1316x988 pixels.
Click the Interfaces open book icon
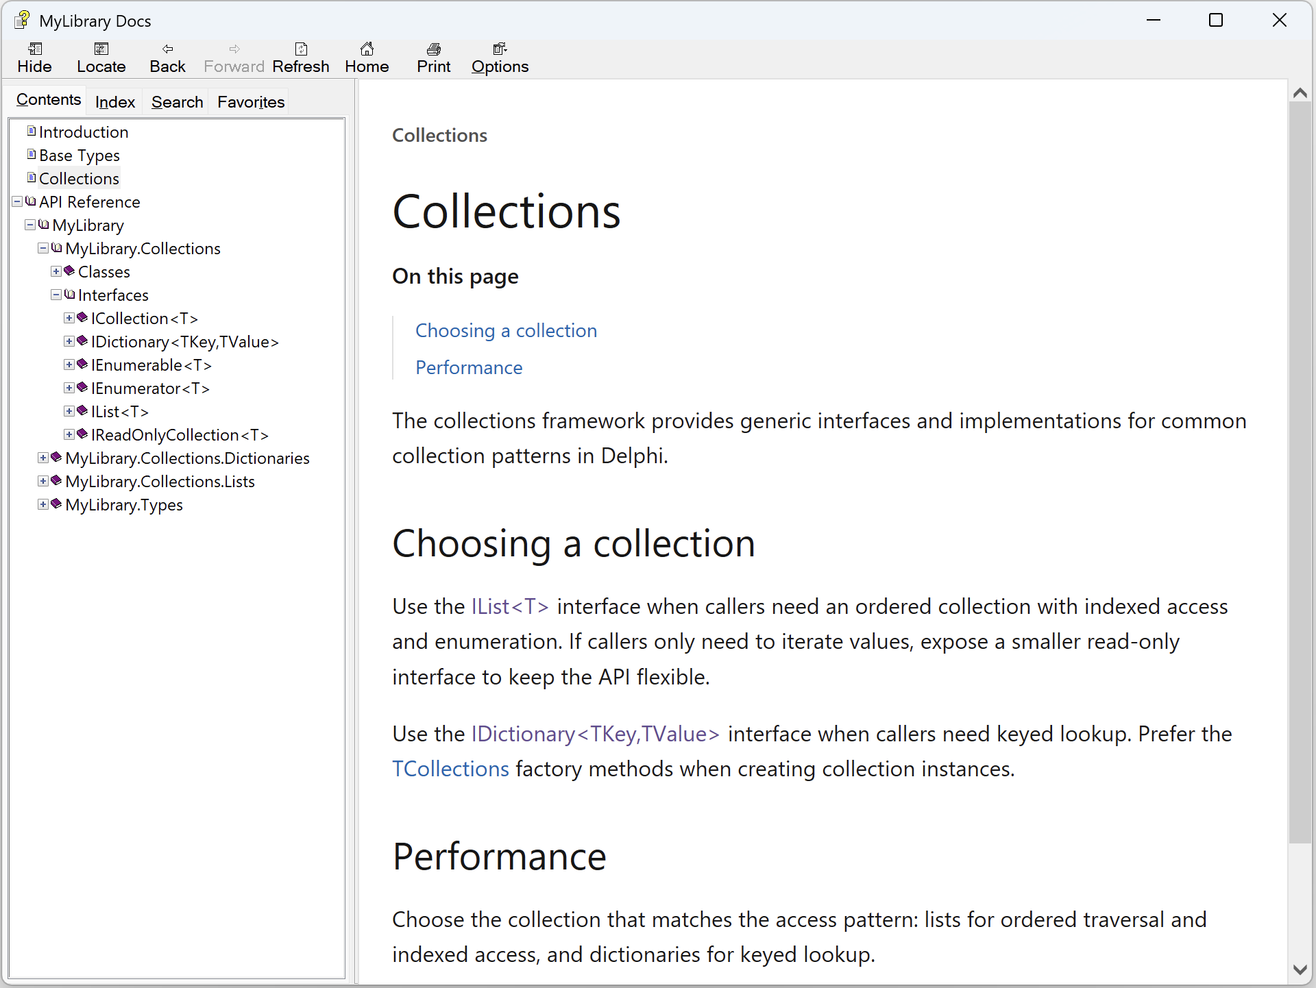pos(69,294)
